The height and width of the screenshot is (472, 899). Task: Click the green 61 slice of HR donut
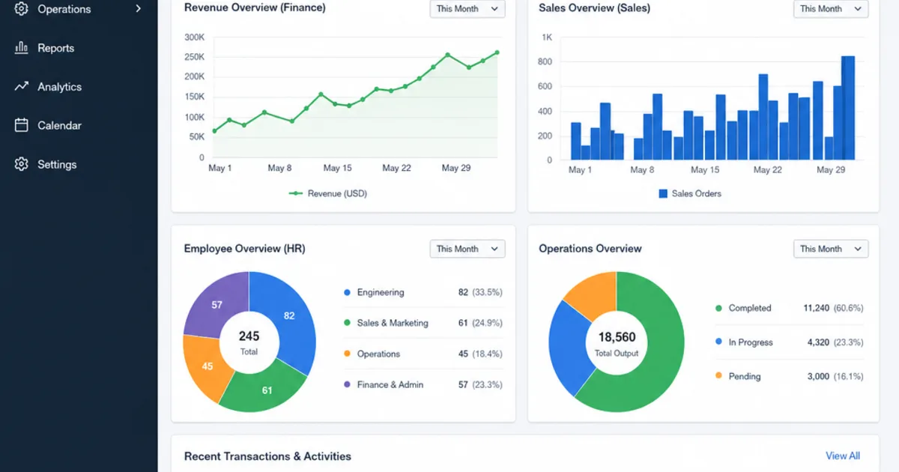click(x=266, y=390)
